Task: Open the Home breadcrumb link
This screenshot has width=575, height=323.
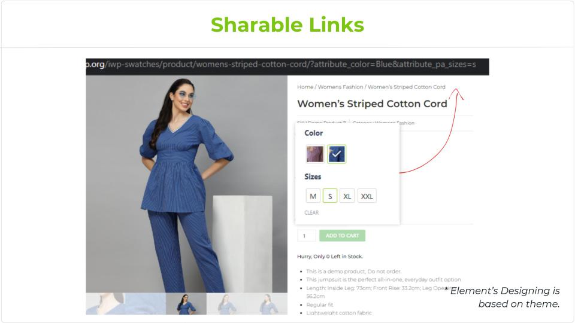Action: pos(305,87)
